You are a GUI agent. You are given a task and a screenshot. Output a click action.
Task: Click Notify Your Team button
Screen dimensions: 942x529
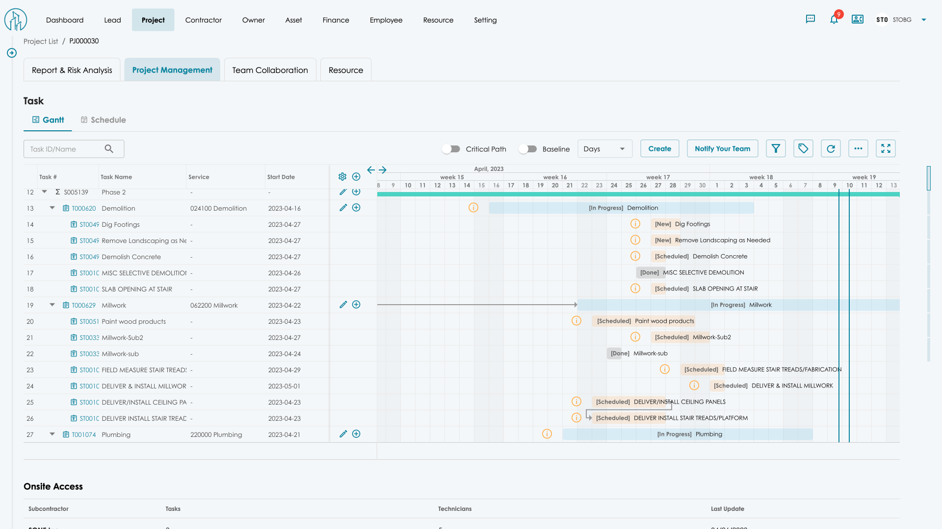722,148
